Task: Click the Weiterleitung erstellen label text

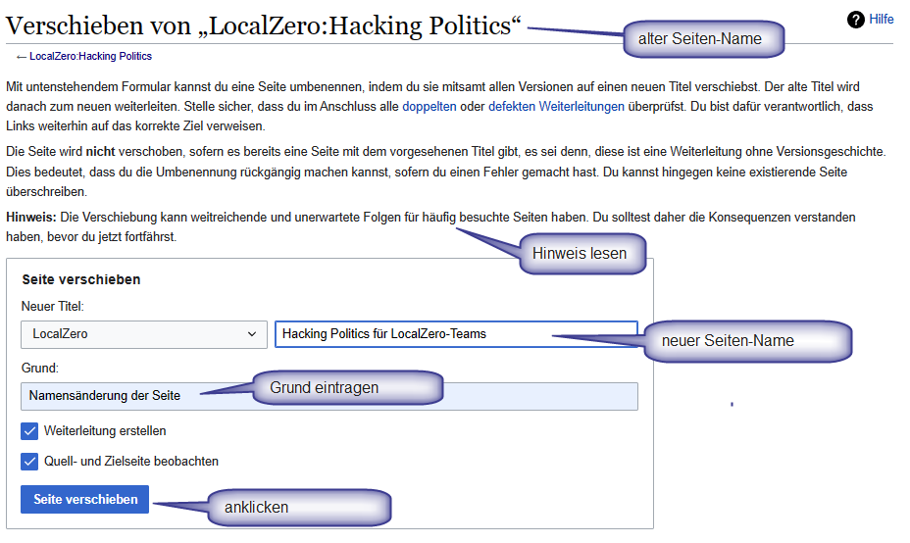Action: point(105,431)
